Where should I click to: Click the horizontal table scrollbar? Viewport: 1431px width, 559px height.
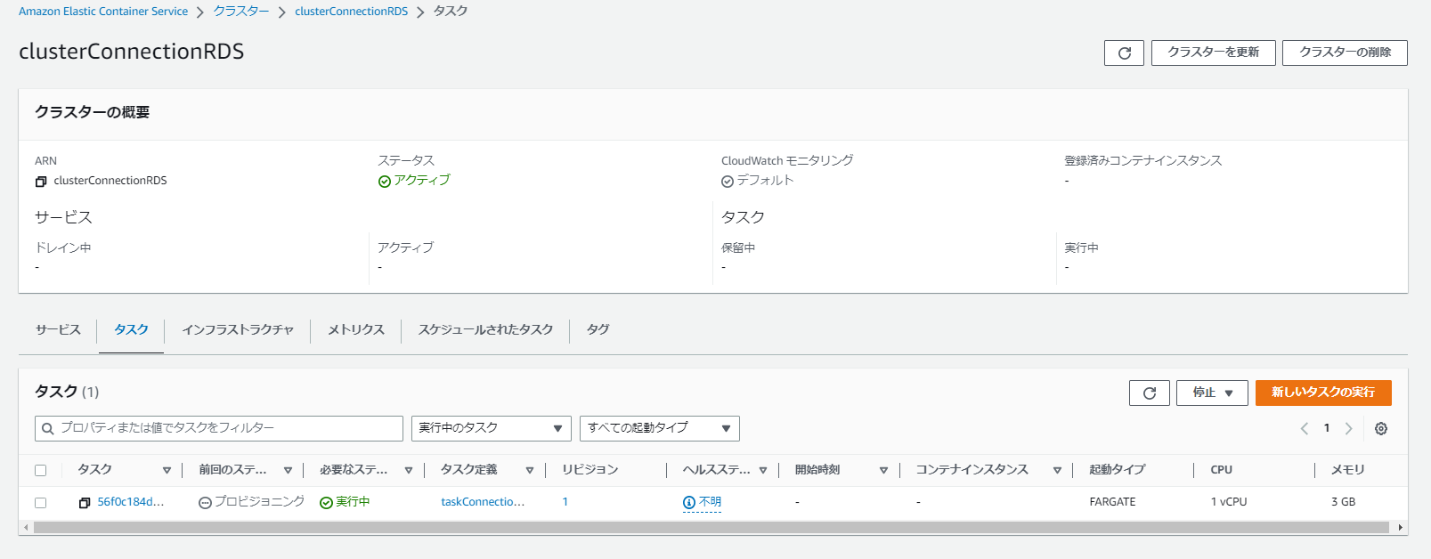click(x=711, y=528)
